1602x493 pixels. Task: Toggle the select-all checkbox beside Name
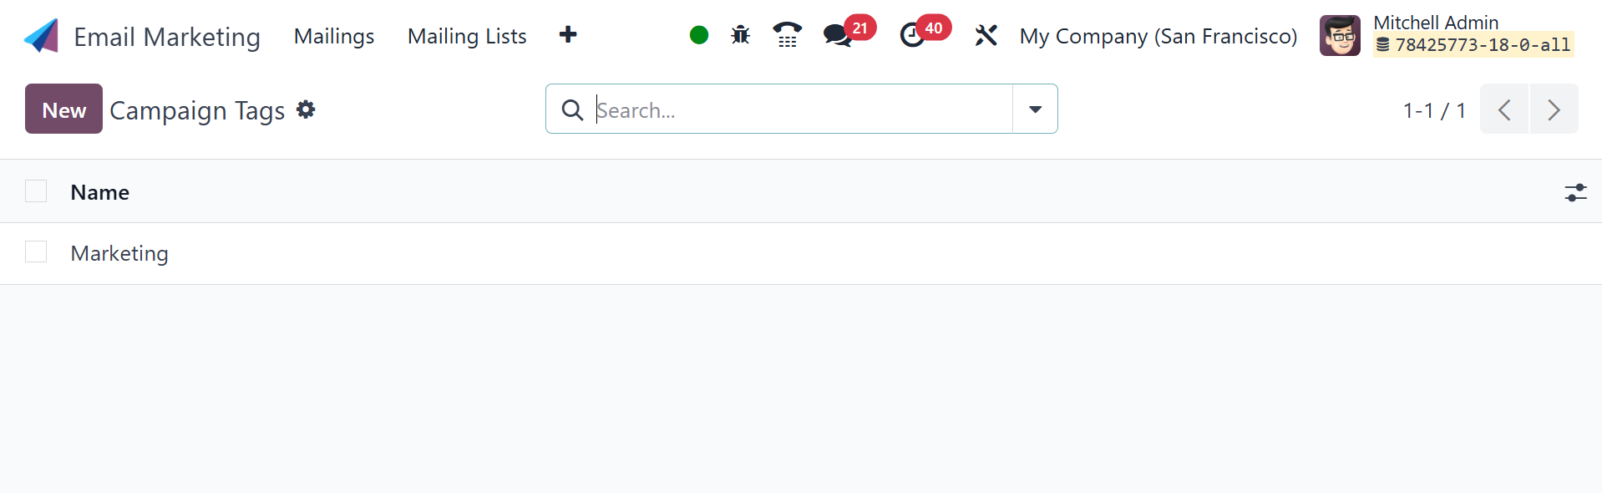tap(36, 191)
